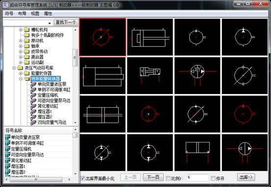Select the bottom-right motor symbol with horizontal red lines
The width and height of the screenshot is (271, 187).
[x=245, y=153]
